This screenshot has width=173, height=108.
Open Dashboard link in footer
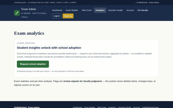77,107
